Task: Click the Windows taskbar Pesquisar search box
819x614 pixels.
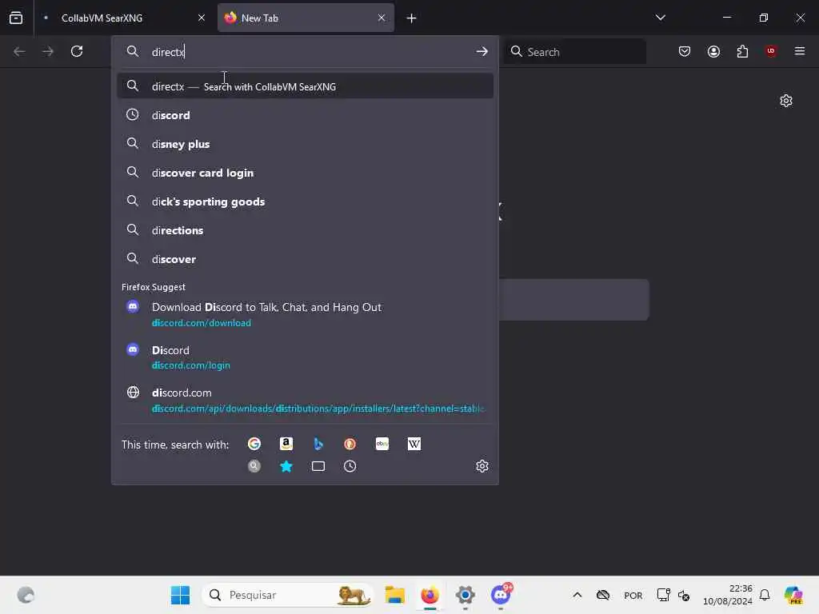Action: coord(288,595)
